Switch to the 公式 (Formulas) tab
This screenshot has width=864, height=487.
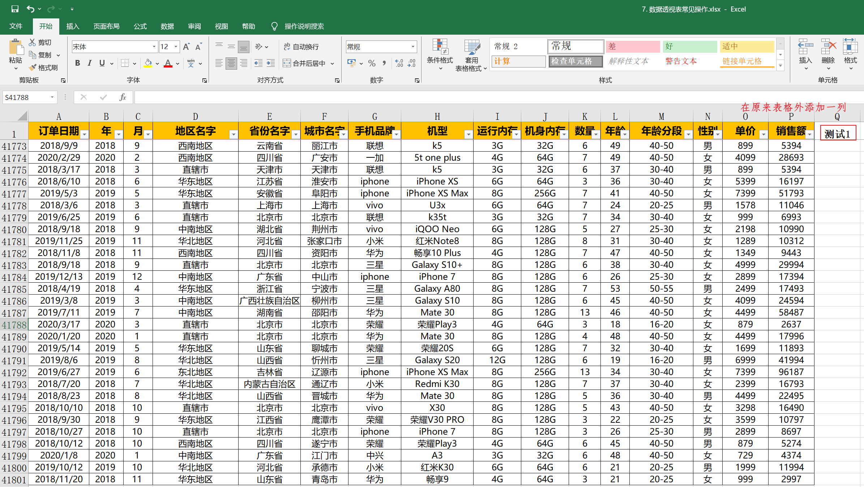point(140,26)
